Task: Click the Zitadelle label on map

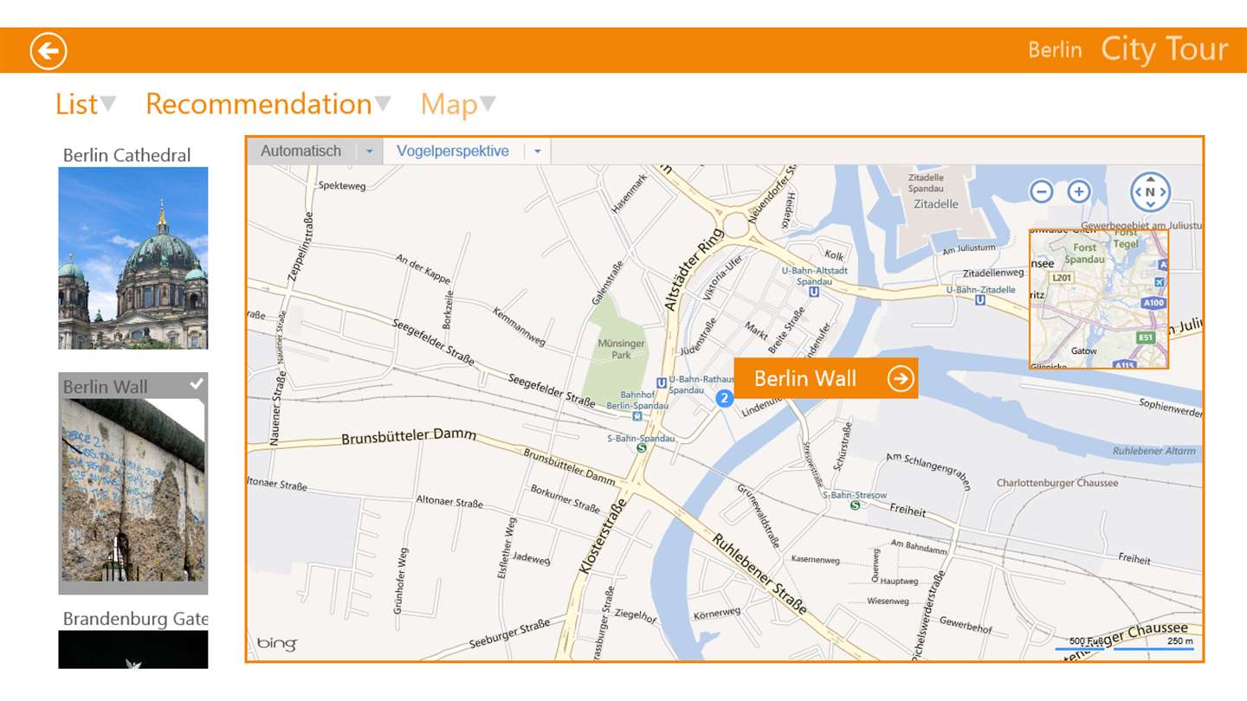Action: [x=935, y=204]
